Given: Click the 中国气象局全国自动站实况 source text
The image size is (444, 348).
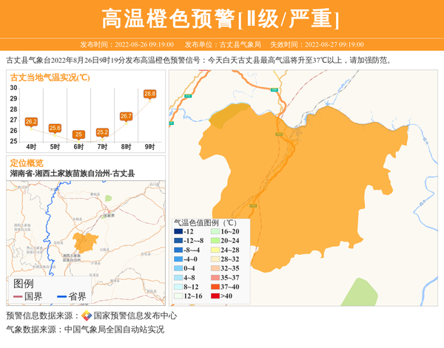Looking at the screenshot, I should click(x=114, y=330).
